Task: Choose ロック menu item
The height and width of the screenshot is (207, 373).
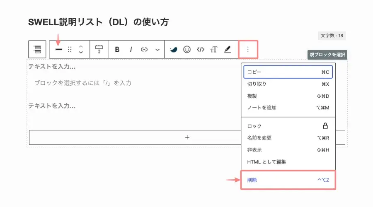Action: point(288,126)
